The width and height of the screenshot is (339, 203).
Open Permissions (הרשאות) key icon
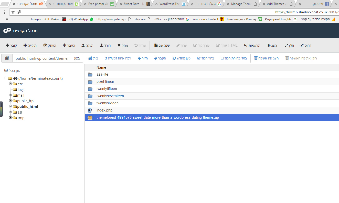click(246, 45)
